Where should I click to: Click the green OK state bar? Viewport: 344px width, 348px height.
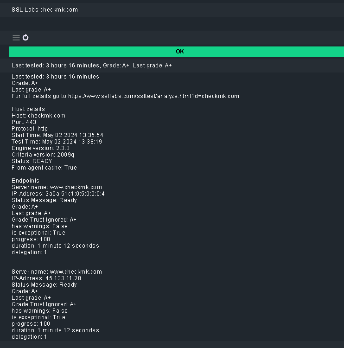[x=176, y=52]
